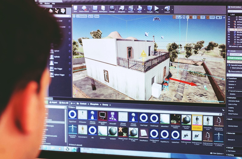
Task: Open the rotation snap value 10° dropdown
Action: 203,17
